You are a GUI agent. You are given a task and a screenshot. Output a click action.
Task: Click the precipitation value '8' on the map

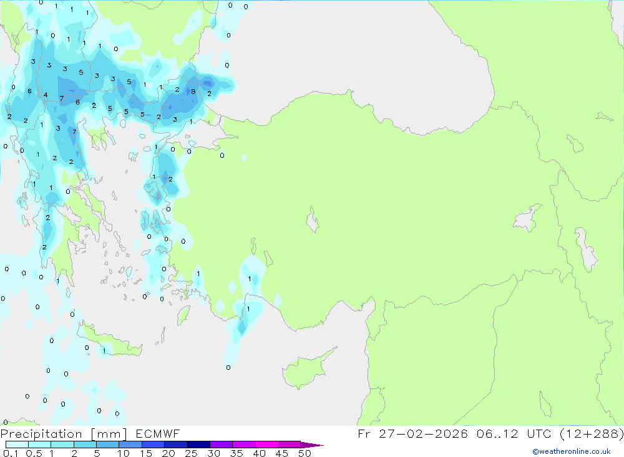[193, 92]
